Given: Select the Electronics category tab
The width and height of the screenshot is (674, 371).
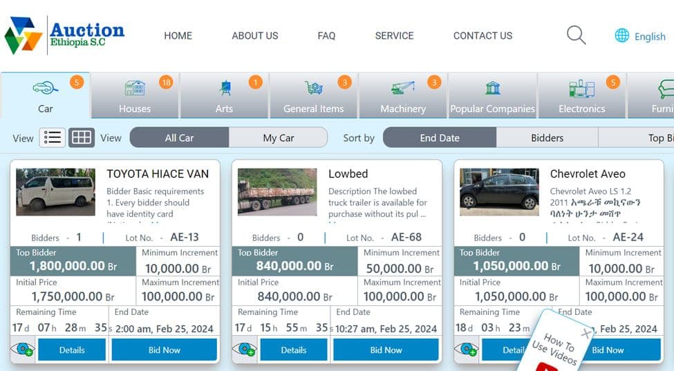Looking at the screenshot, I should (x=581, y=95).
